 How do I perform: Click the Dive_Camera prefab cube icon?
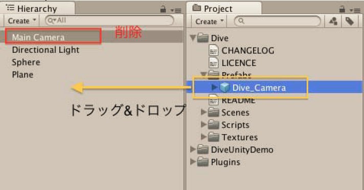coord(224,88)
